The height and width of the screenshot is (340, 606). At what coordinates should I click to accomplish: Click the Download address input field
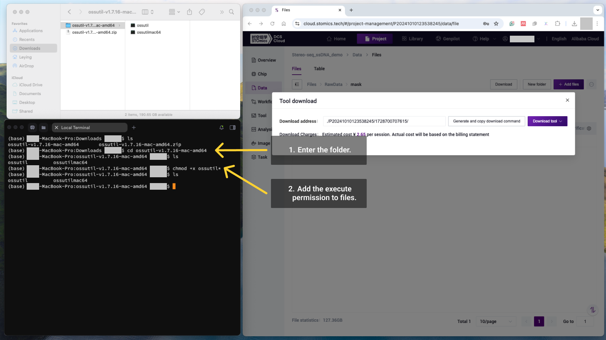click(x=384, y=121)
